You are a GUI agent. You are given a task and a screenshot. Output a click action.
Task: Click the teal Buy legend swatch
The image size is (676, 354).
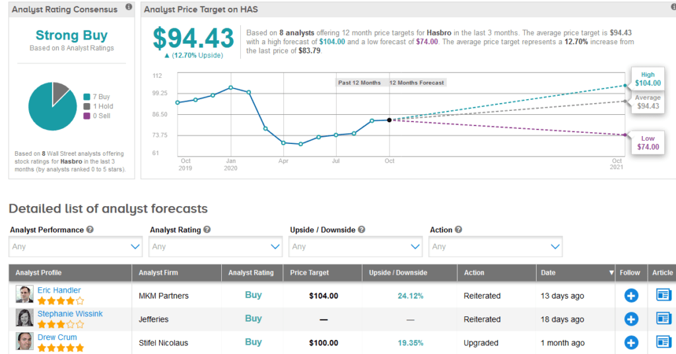pos(86,97)
